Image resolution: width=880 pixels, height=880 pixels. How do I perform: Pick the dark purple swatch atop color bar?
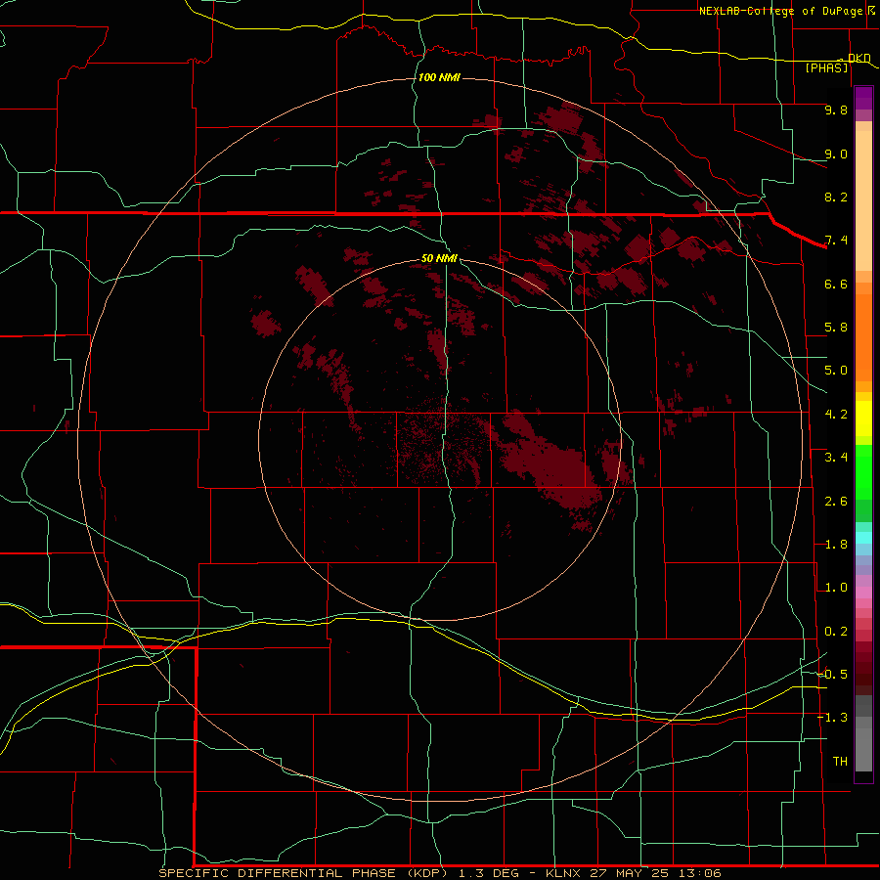coord(863,93)
